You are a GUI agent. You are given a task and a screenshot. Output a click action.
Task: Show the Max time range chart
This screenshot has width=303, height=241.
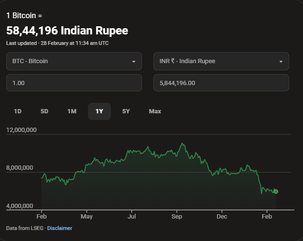pos(155,111)
